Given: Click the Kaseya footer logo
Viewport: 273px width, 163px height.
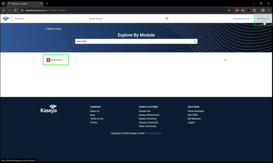Looking at the screenshot, I should pyautogui.click(x=49, y=109).
